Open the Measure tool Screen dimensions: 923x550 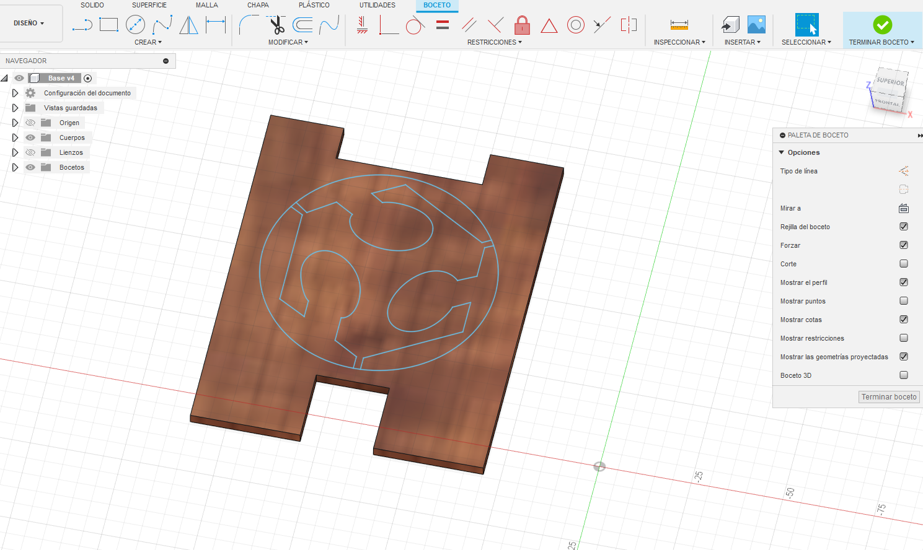pos(679,25)
